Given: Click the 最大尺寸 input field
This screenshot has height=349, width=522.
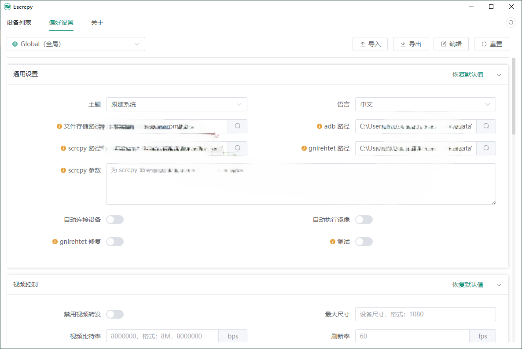Looking at the screenshot, I should (x=426, y=314).
